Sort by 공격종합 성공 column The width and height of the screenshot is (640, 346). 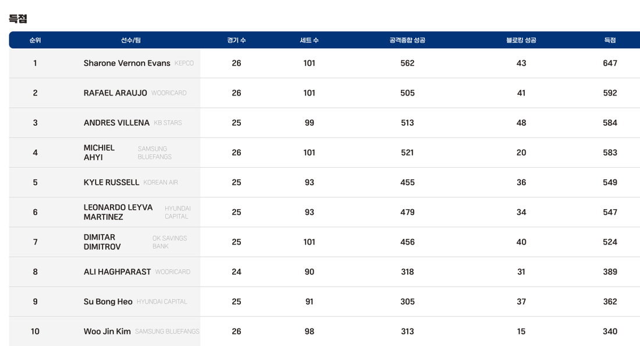tap(407, 40)
